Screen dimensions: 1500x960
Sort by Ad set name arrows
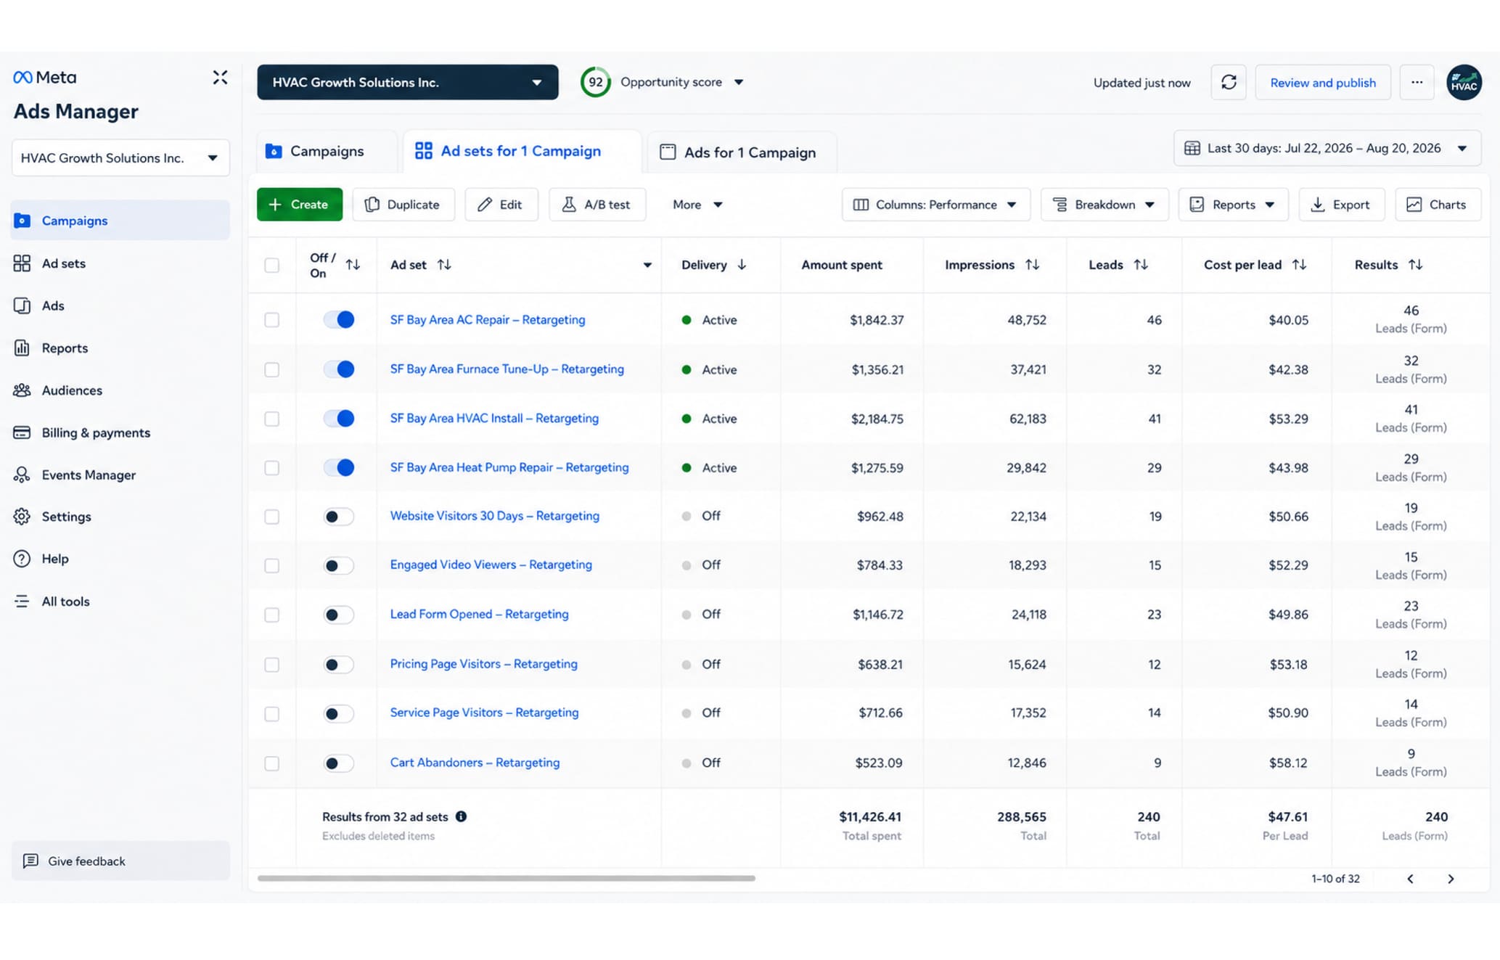coord(444,265)
